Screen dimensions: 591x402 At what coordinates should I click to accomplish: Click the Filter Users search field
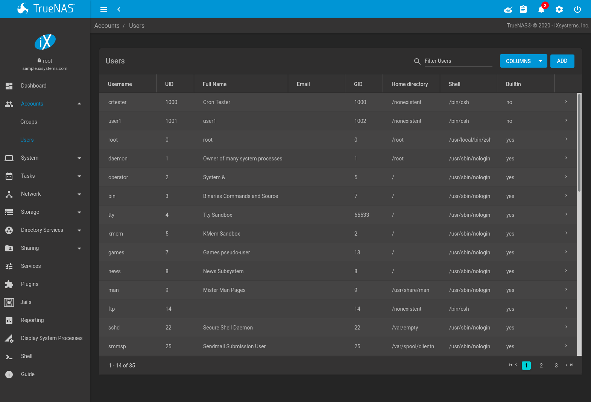458,61
